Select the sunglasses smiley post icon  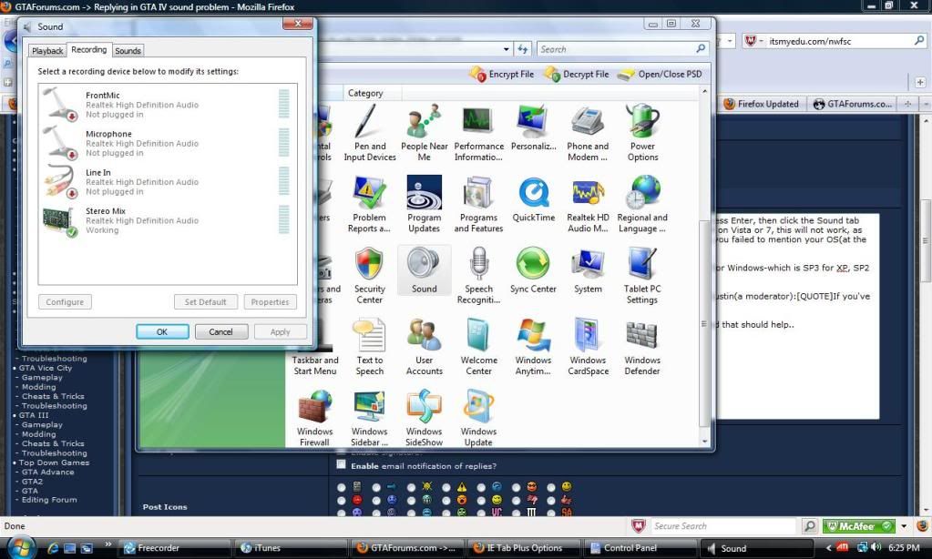[x=531, y=485]
